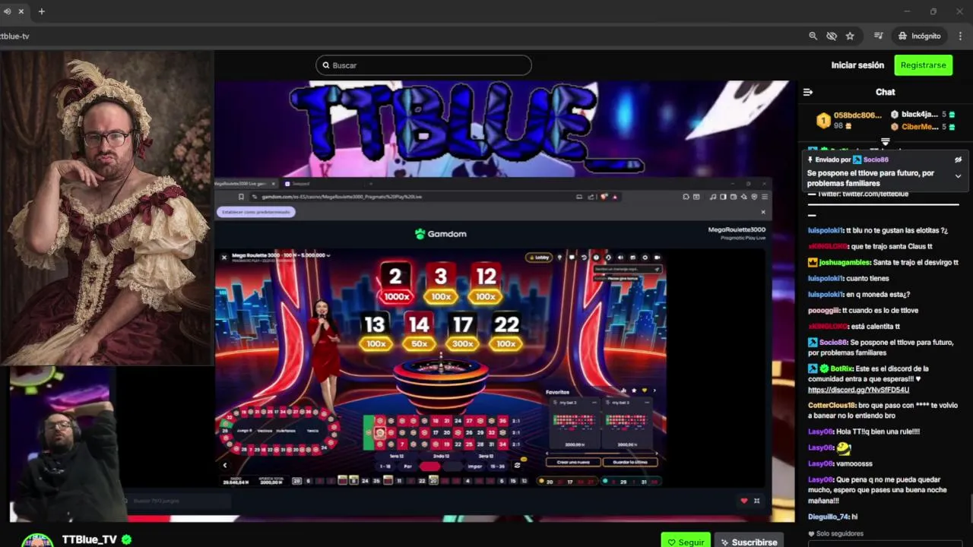Open BotRix username in chat
This screenshot has height=547, width=973.
coord(841,368)
